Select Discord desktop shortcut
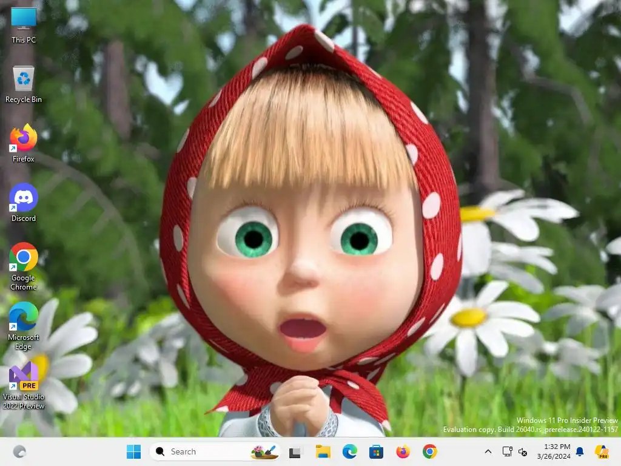The width and height of the screenshot is (621, 466). [x=24, y=203]
